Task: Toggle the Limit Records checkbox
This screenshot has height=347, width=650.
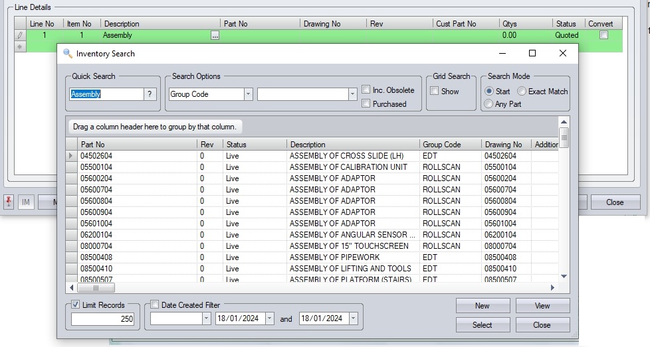Action: [76, 305]
